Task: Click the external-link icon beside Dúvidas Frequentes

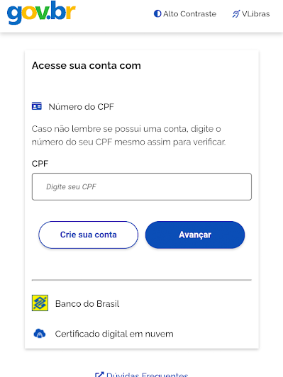Action: point(99,375)
